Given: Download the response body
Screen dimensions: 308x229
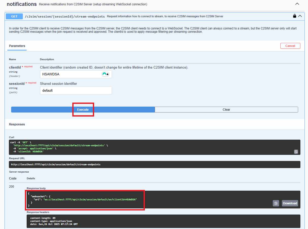Looking at the screenshot, I should pos(290,203).
